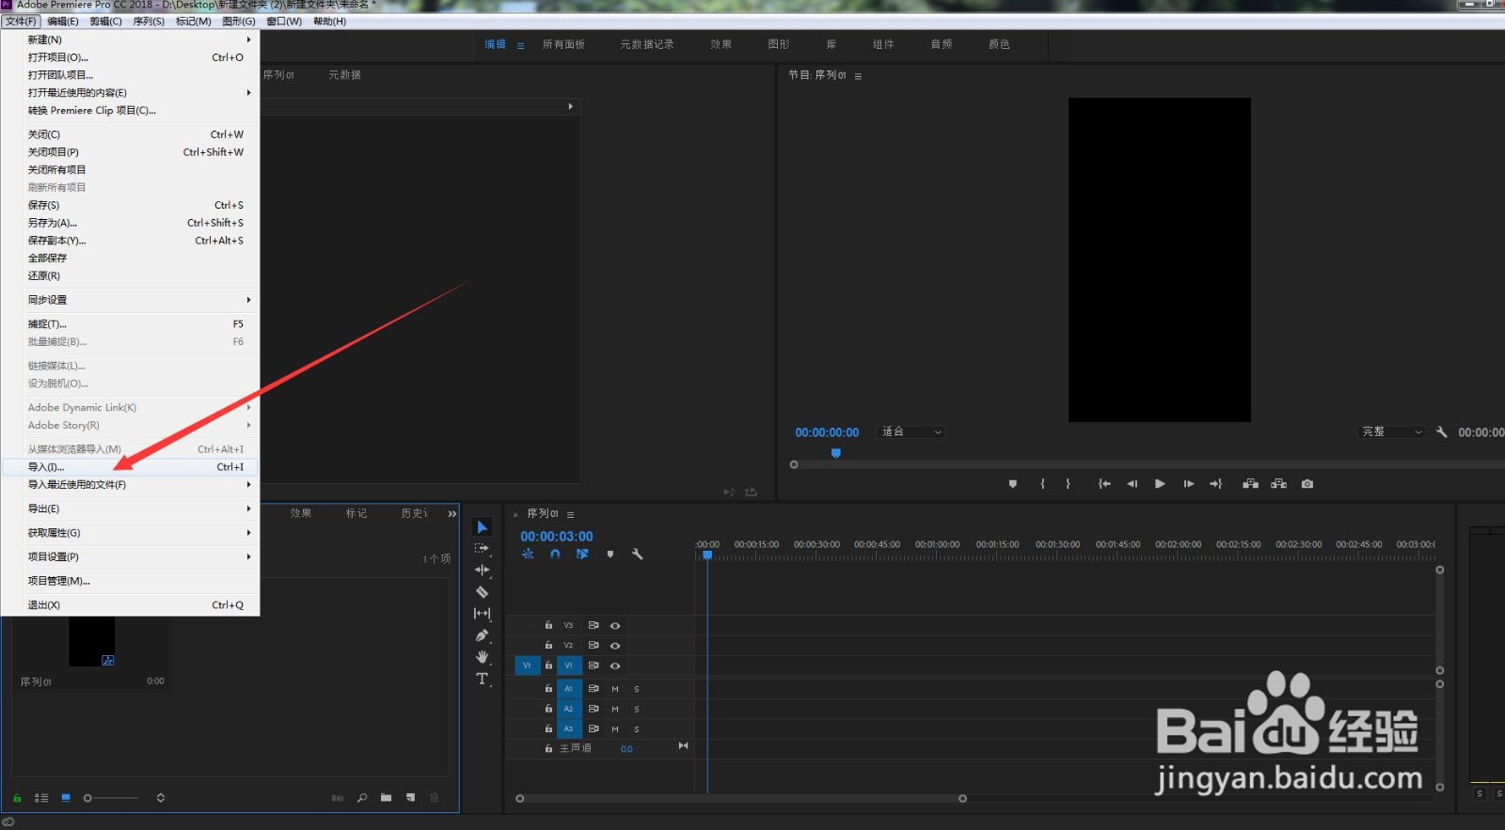Select the Pen tool

[482, 635]
